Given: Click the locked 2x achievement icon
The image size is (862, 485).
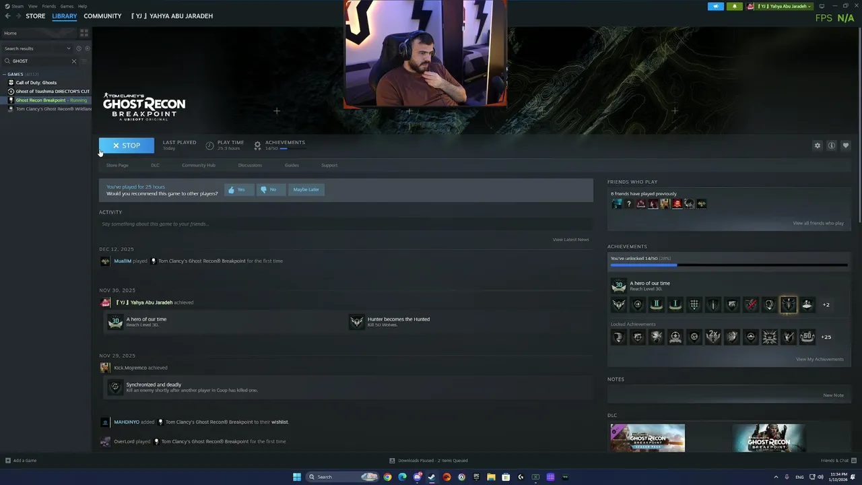Looking at the screenshot, I should (x=712, y=337).
